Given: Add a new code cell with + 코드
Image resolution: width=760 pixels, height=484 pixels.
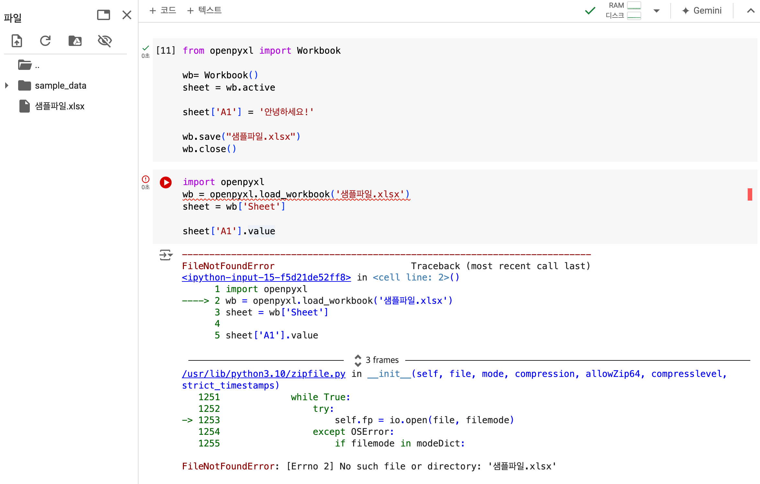Looking at the screenshot, I should tap(162, 10).
